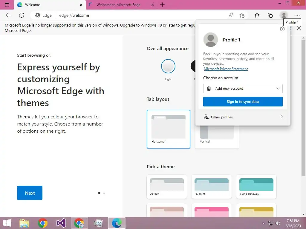The height and width of the screenshot is (229, 306).
Task: Click Sign in to sync data
Action: pos(243,102)
